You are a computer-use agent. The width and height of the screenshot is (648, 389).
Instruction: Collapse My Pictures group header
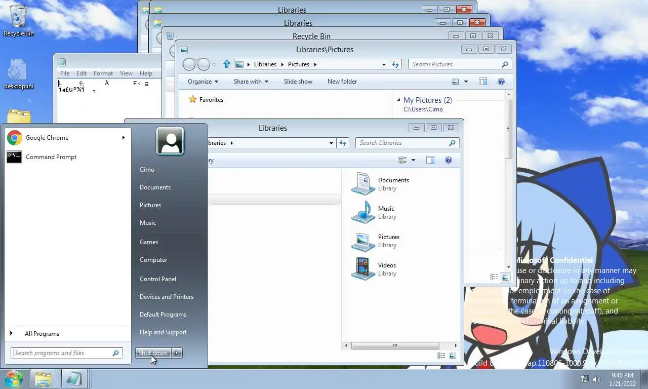[x=398, y=100]
